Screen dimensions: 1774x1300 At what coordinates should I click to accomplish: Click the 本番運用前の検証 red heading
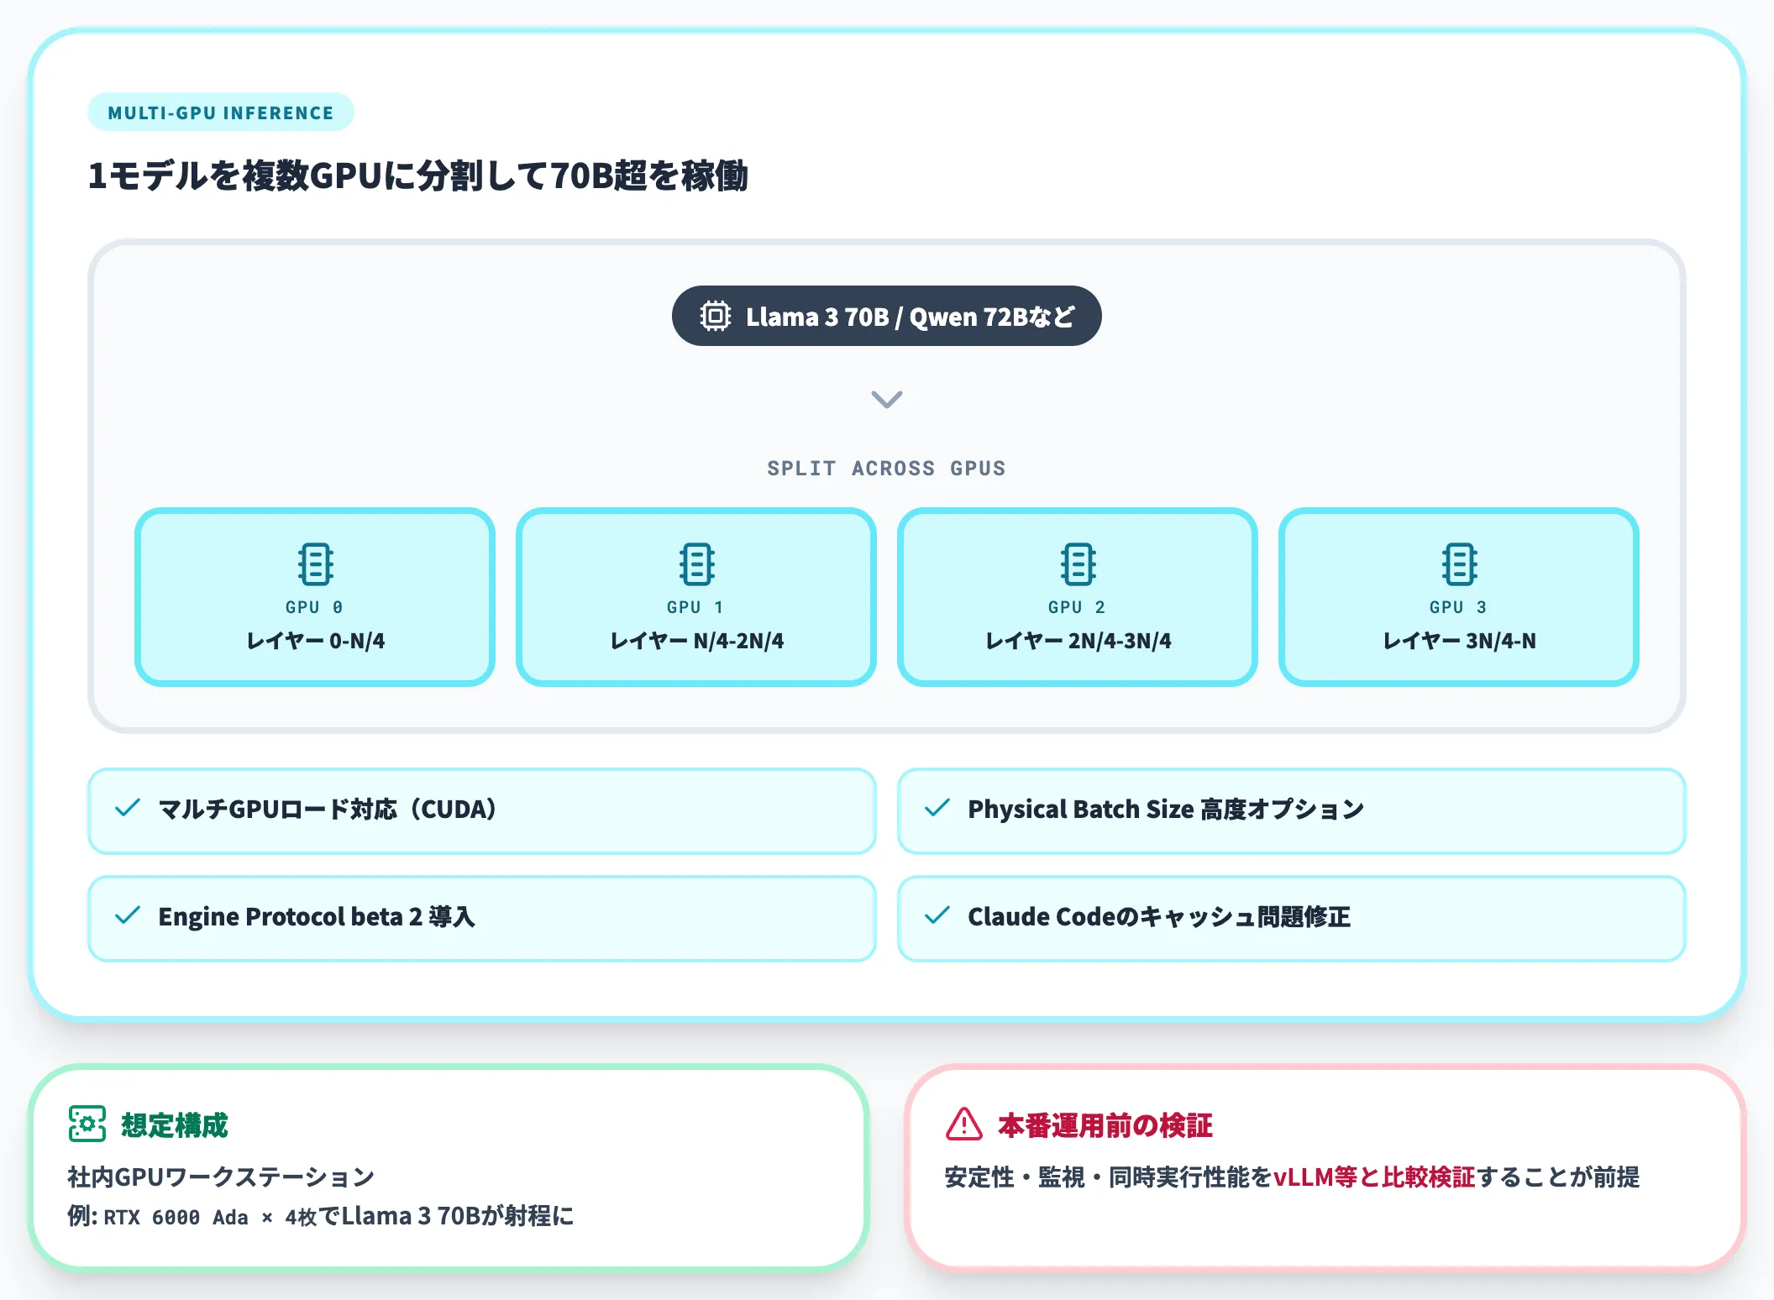[x=1105, y=1125]
